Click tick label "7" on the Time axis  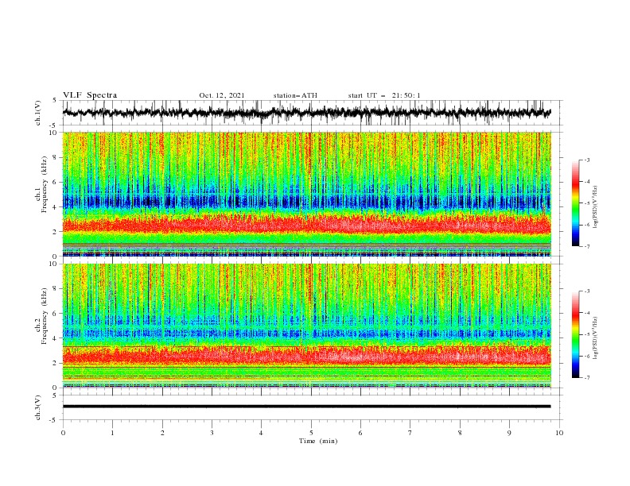410,433
